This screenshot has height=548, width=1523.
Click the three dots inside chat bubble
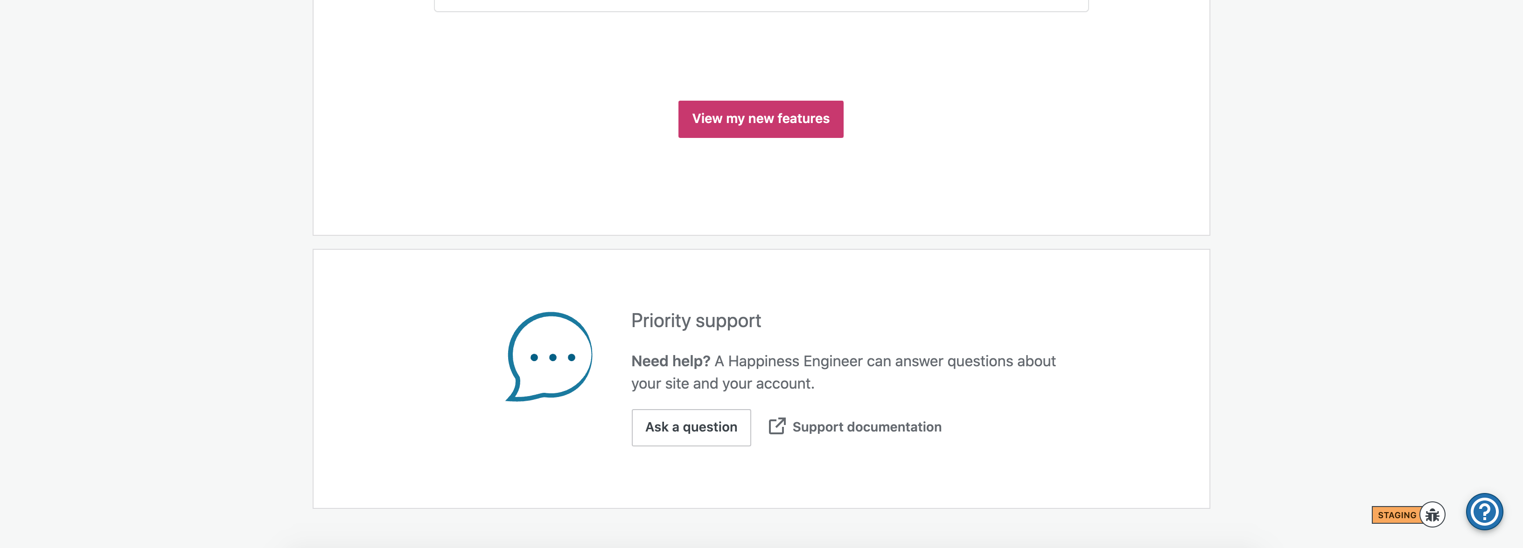click(553, 357)
